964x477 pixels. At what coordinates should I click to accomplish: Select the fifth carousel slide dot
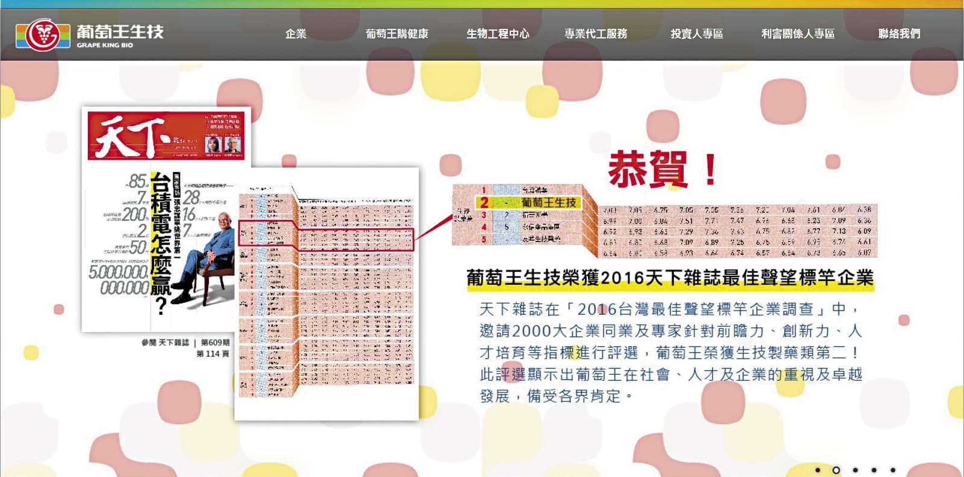click(x=893, y=470)
